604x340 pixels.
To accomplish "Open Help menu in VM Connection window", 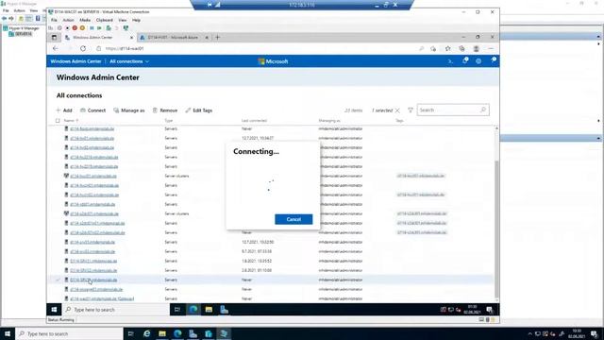I will pos(136,20).
